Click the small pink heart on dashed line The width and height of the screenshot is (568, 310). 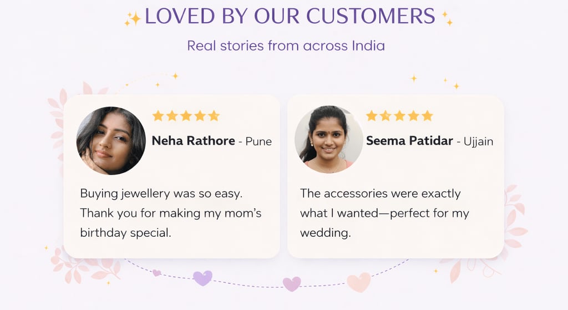coord(156,273)
